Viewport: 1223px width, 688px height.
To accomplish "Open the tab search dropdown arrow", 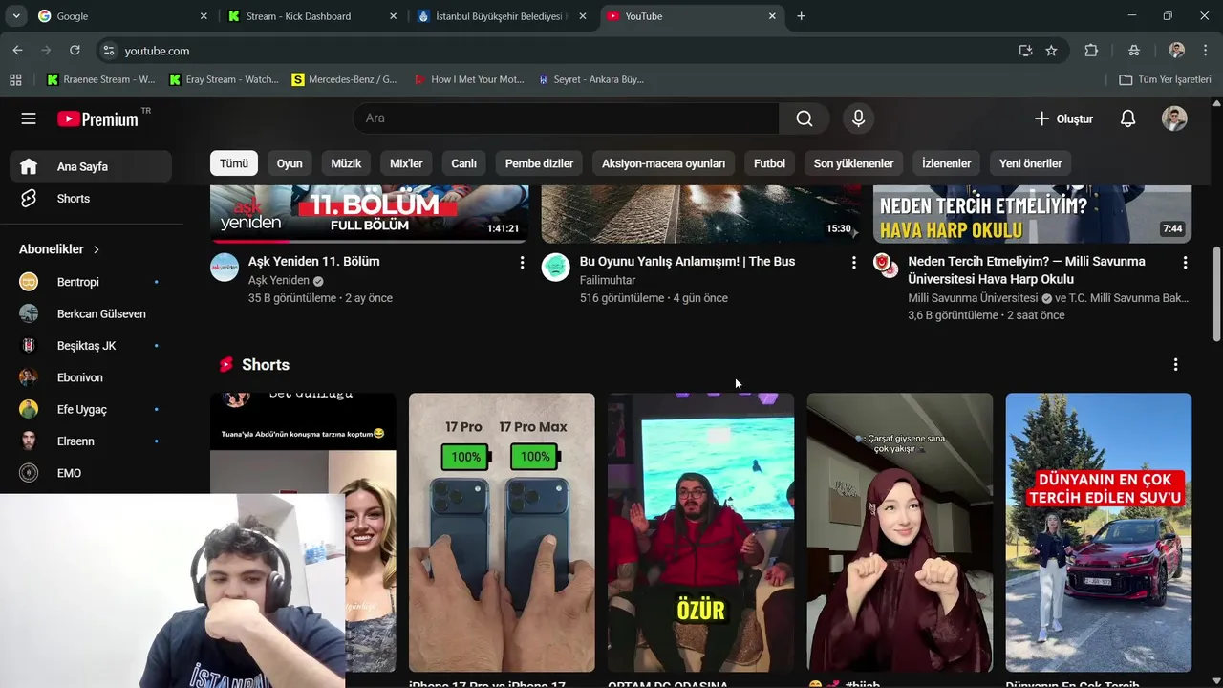I will pos(16,16).
